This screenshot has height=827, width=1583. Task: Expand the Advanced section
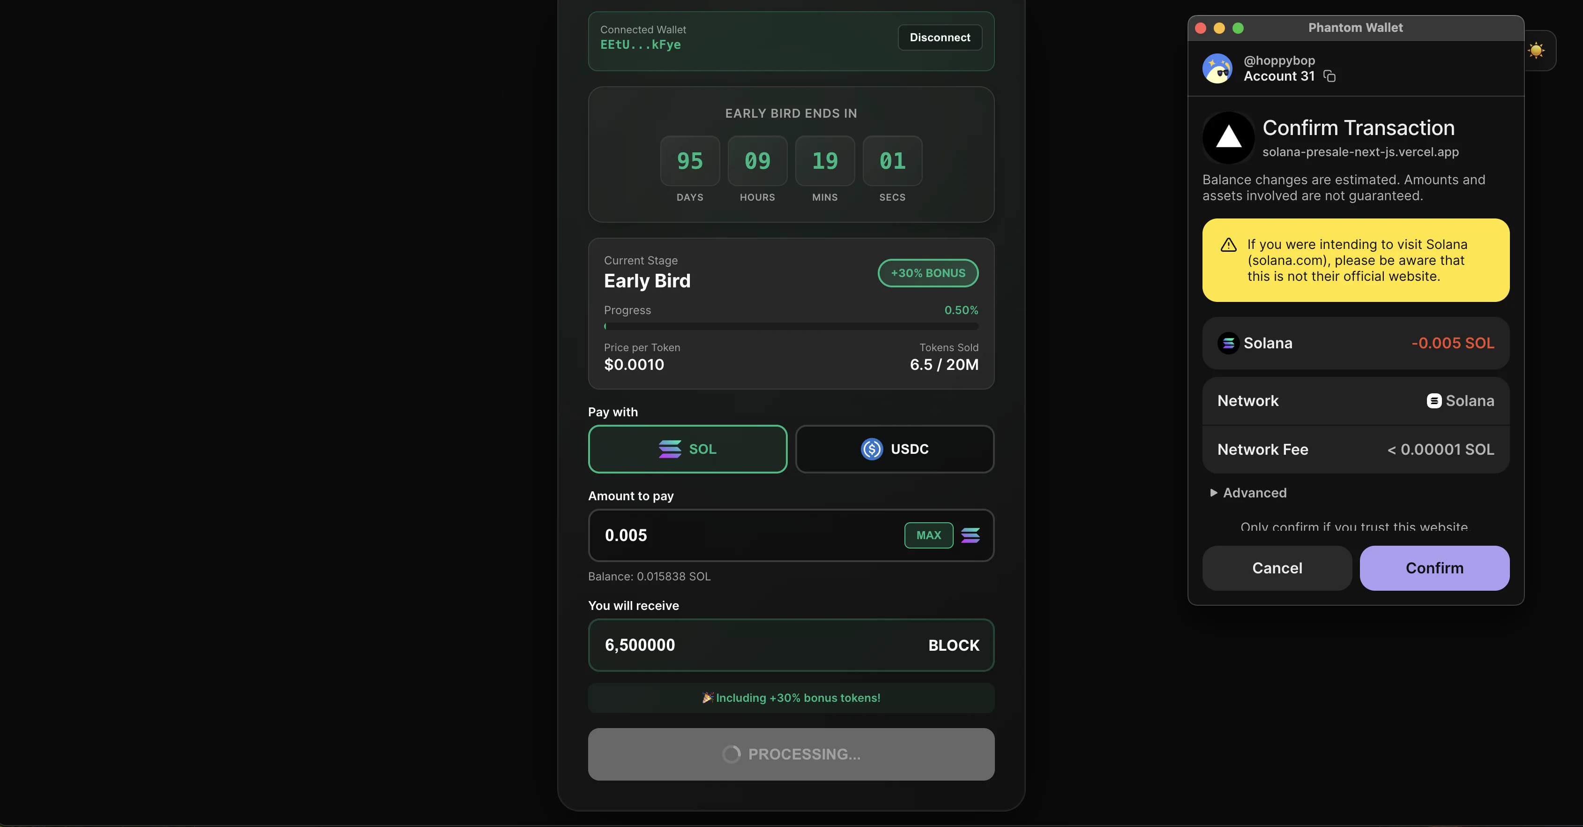point(1248,493)
